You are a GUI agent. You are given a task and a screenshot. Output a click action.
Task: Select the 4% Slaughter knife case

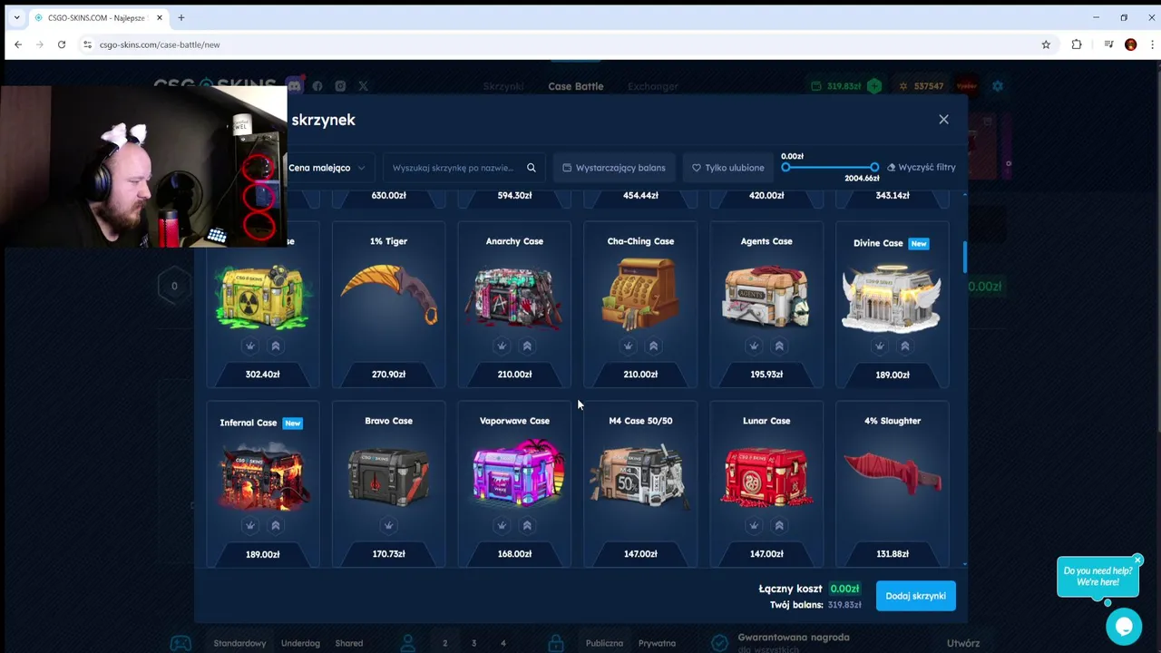pos(893,483)
